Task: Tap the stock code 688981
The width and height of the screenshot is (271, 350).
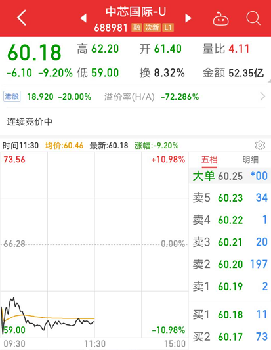Action: click(111, 28)
